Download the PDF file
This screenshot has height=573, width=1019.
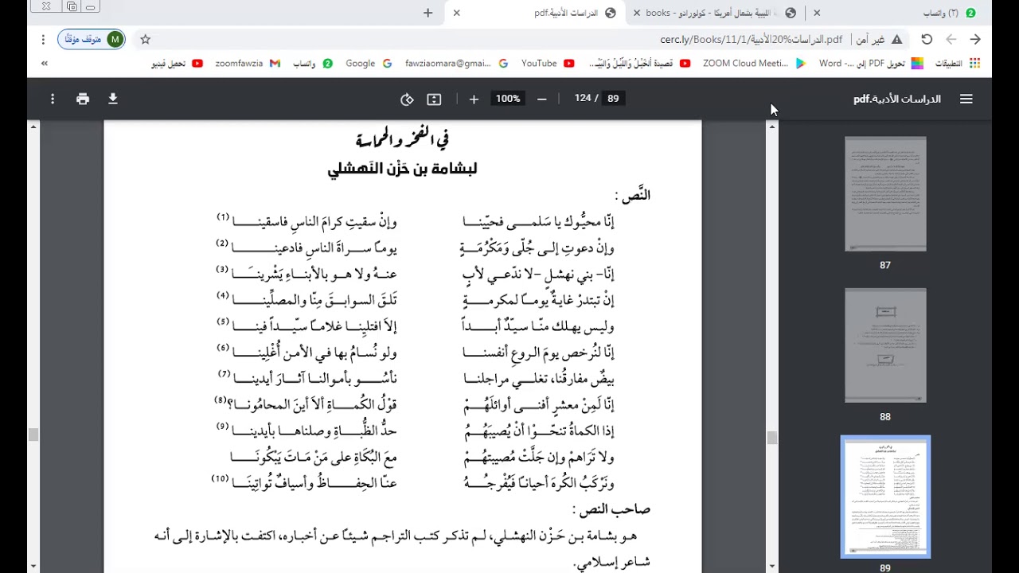coord(113,99)
